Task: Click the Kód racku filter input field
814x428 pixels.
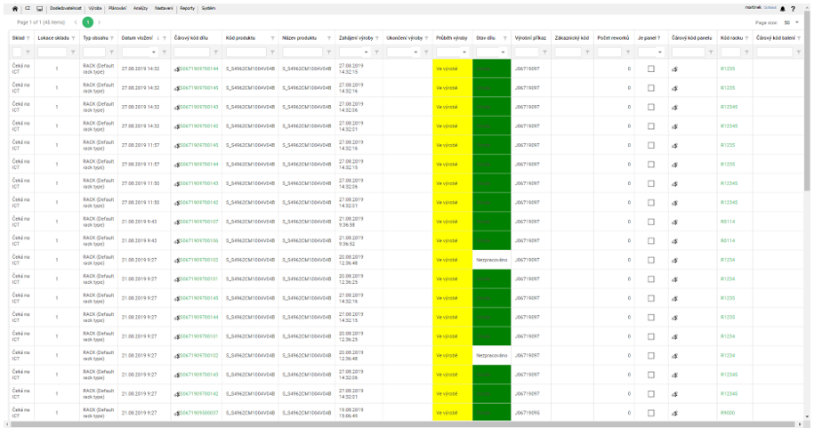Action: click(x=731, y=52)
